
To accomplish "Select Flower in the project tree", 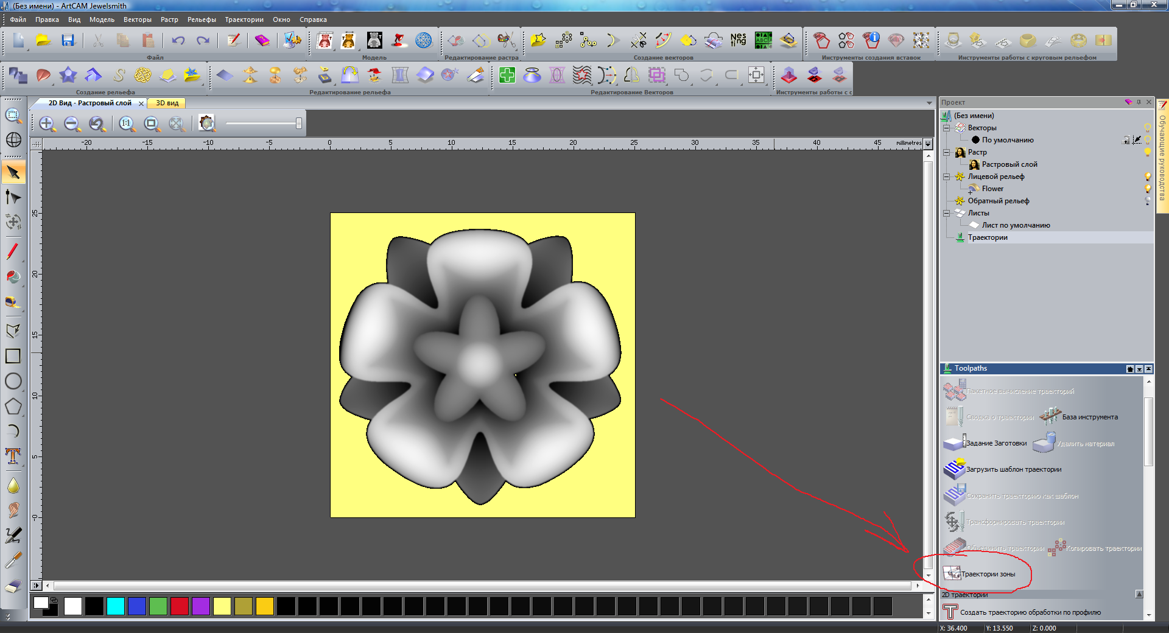I will coord(992,189).
